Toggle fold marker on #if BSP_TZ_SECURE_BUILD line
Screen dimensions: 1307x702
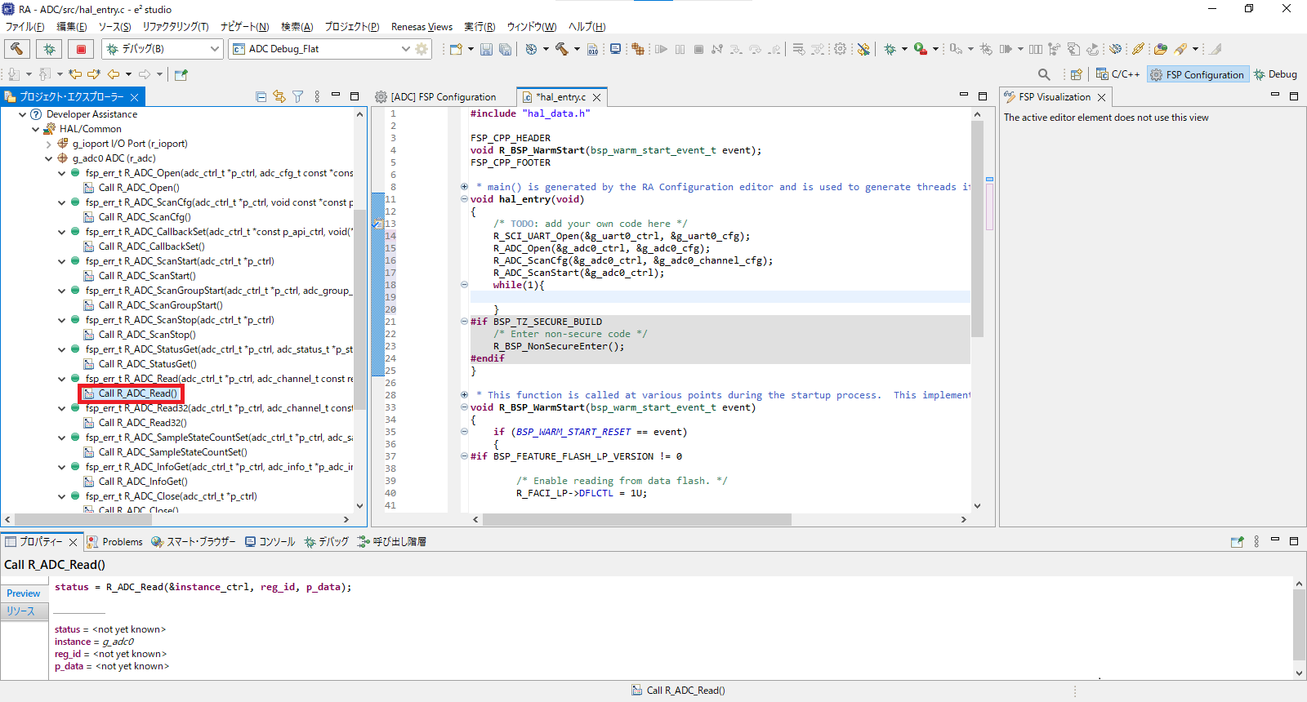point(464,322)
